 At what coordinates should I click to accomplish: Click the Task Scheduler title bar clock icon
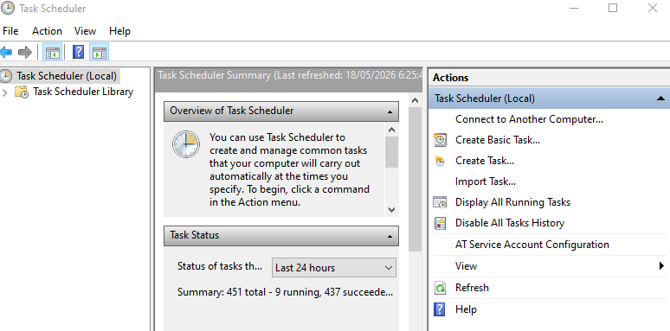tap(7, 8)
